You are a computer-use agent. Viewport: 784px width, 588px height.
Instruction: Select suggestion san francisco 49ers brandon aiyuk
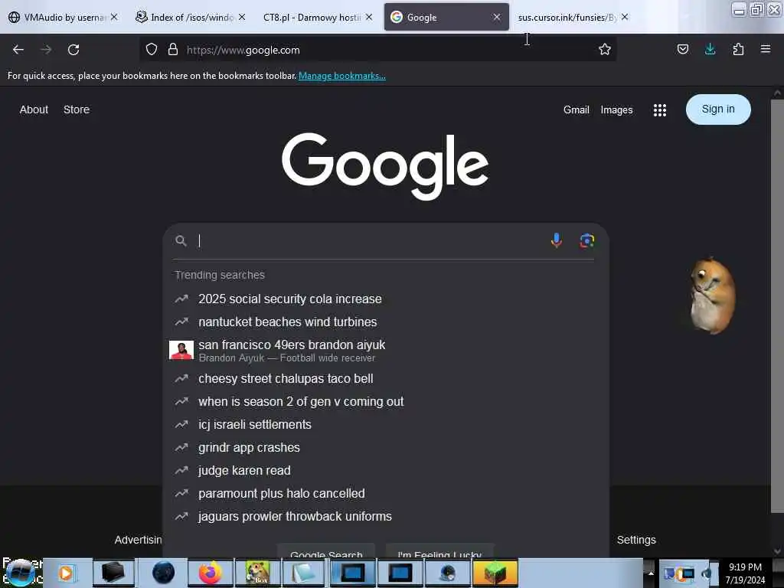[x=292, y=351]
